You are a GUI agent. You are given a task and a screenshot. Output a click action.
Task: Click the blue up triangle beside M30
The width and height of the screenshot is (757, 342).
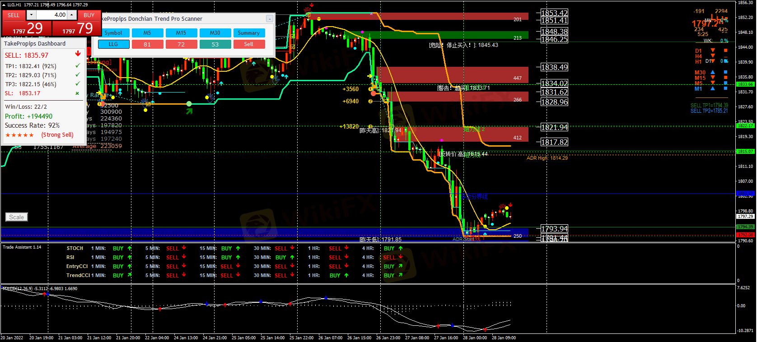point(713,72)
